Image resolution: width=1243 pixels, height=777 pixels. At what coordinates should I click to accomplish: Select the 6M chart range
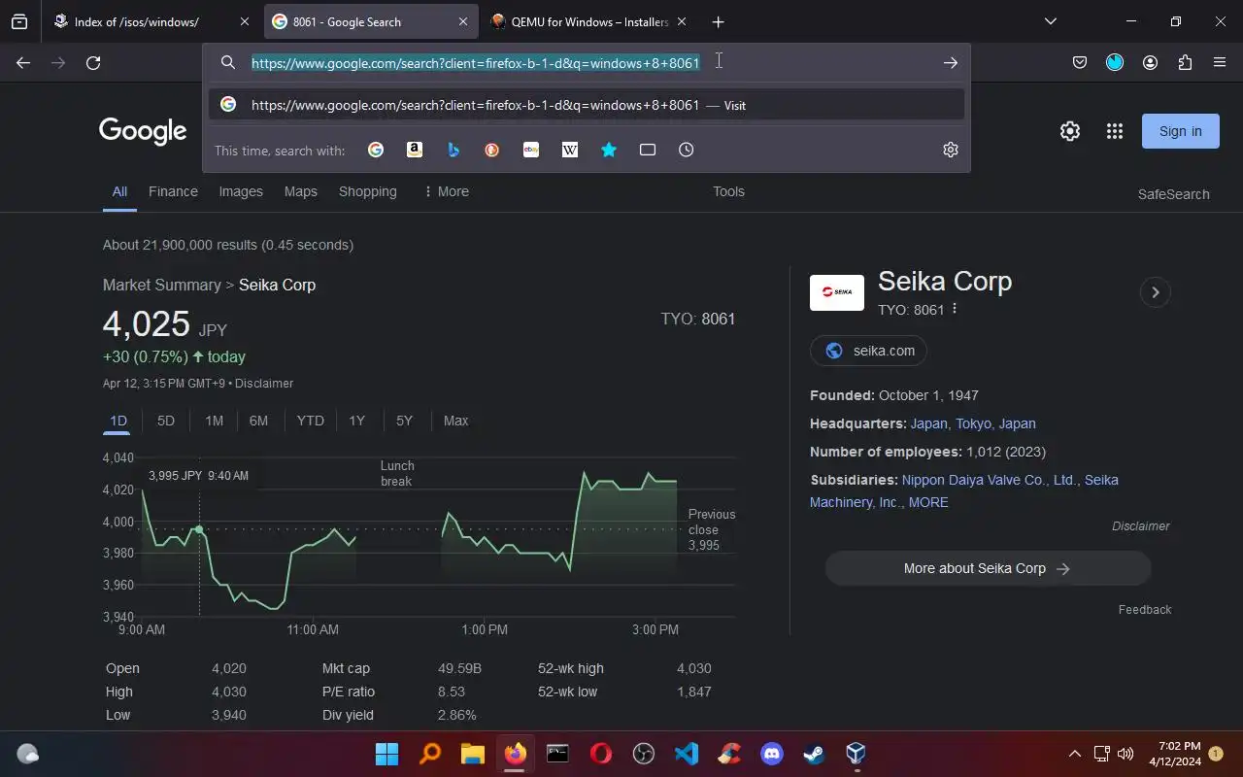[x=258, y=421]
